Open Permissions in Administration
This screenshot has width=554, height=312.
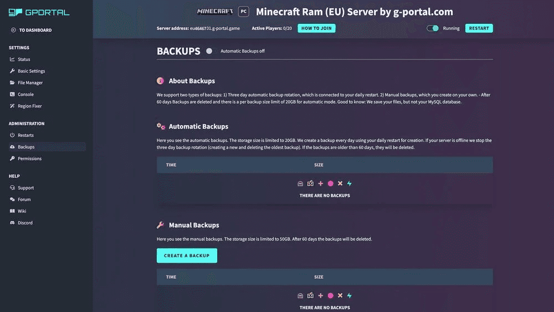pyautogui.click(x=30, y=158)
